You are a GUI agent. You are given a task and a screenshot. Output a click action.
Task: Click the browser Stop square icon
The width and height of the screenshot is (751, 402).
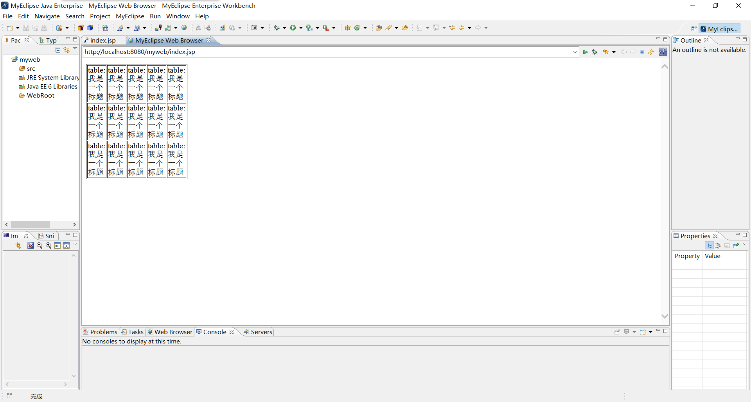642,52
